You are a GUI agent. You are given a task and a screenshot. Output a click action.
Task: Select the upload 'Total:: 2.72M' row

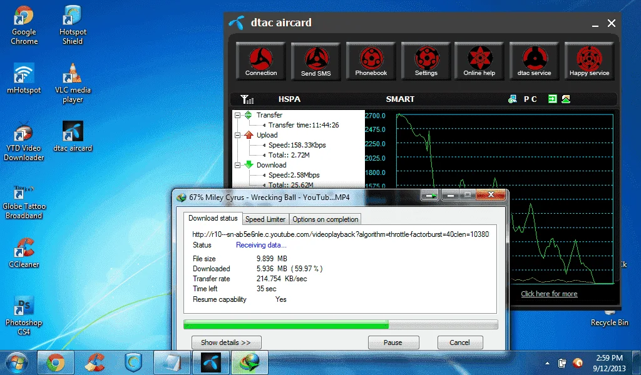(289, 155)
